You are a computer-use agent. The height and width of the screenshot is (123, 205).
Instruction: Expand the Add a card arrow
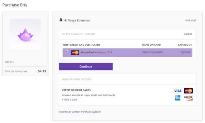pos(63,99)
